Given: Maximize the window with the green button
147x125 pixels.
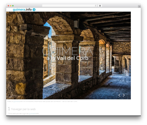Looking at the screenshot, I should coord(13,6).
